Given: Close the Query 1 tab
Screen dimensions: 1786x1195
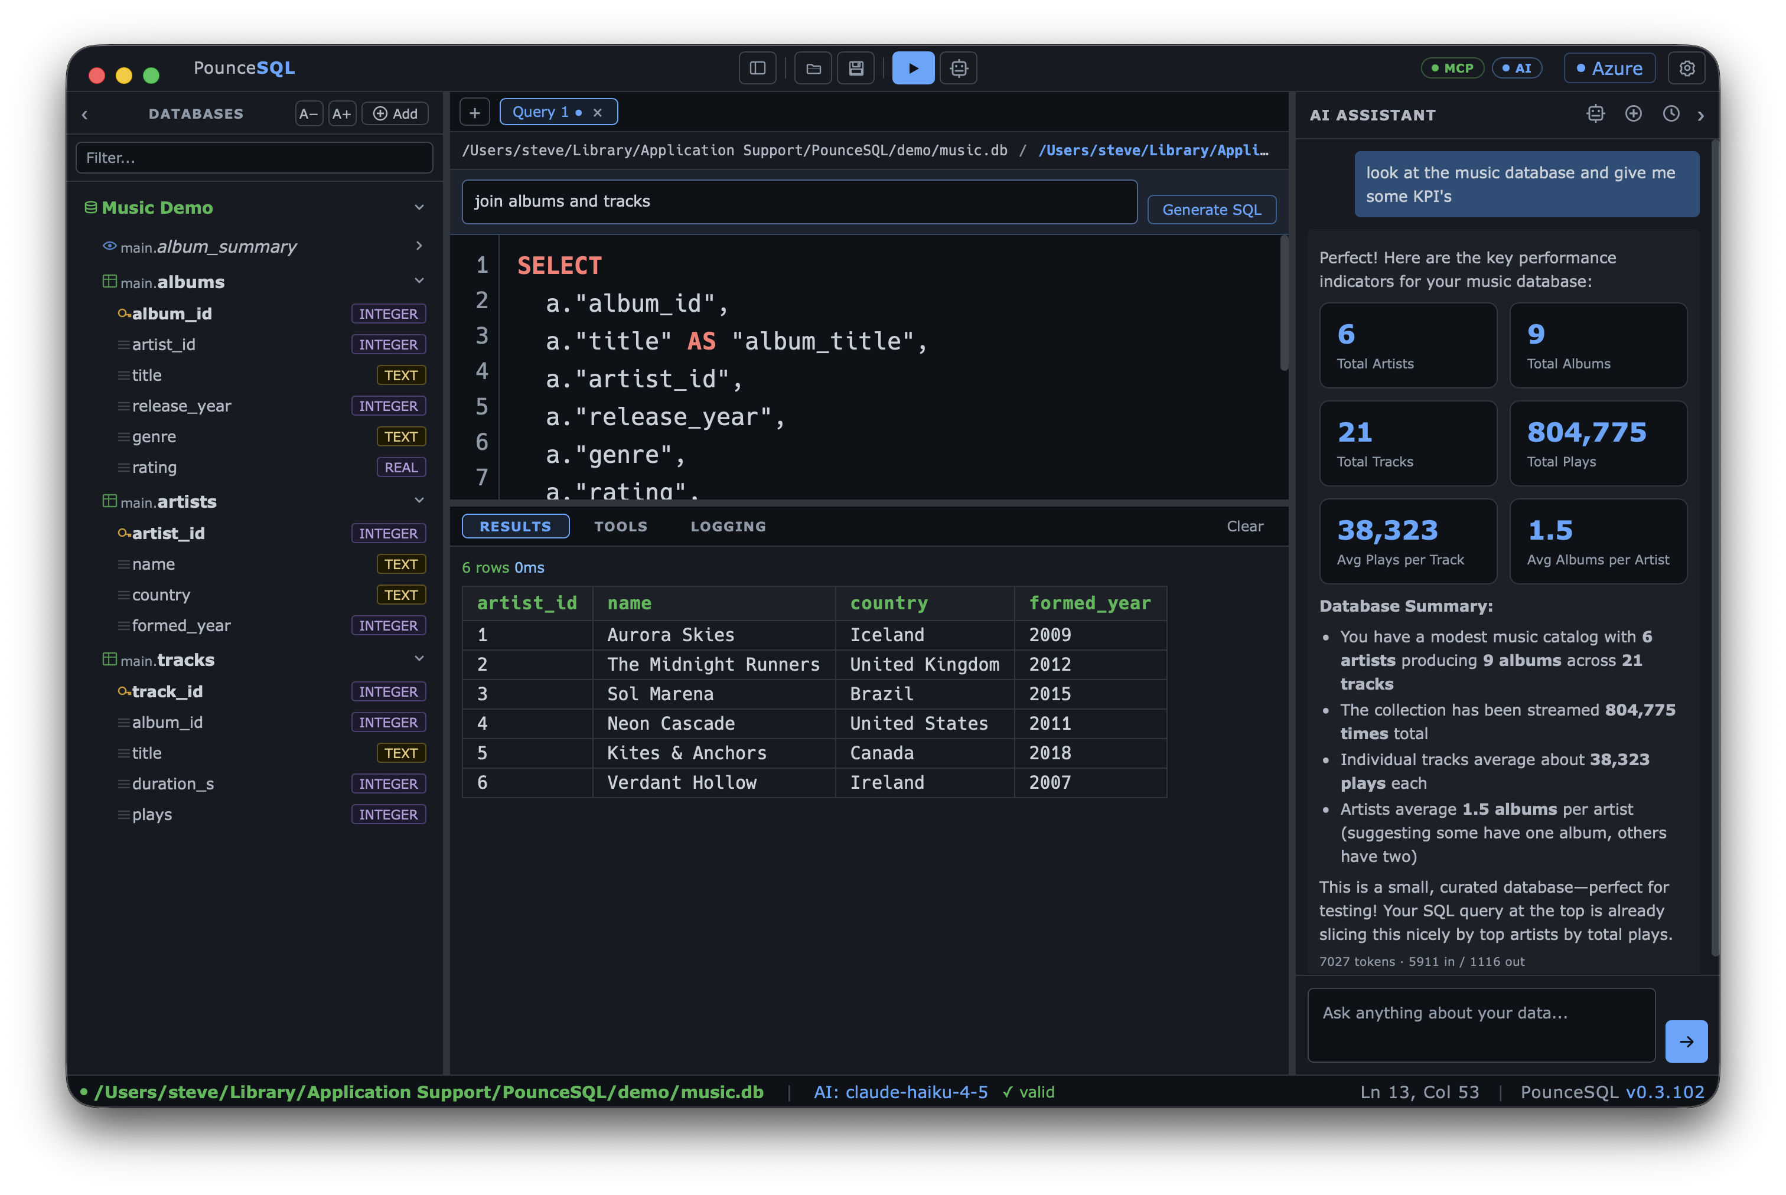Looking at the screenshot, I should [x=598, y=113].
